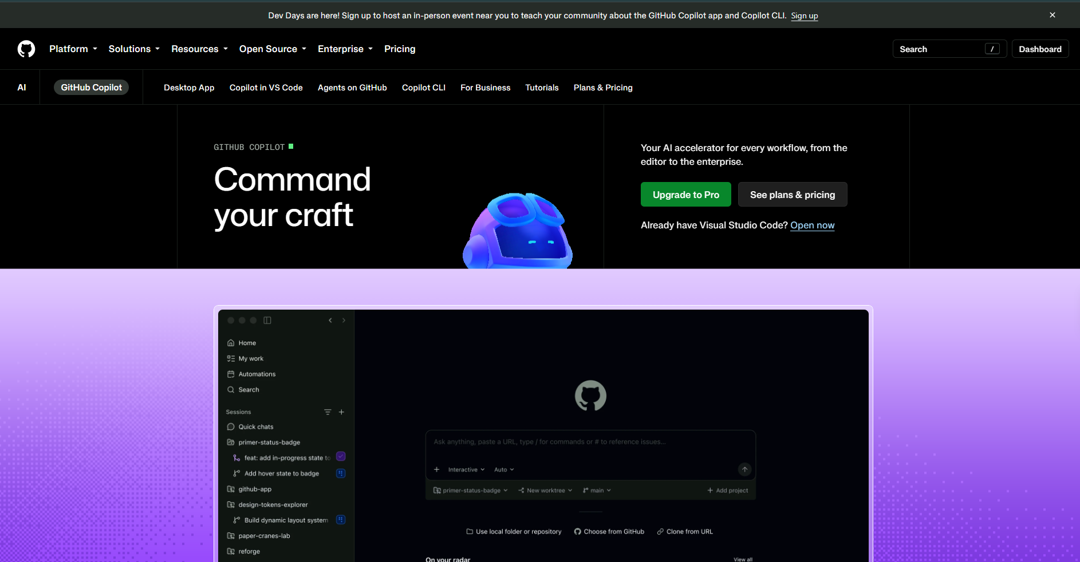This screenshot has height=562, width=1080.
Task: Open the Desktop App tab
Action: click(189, 88)
